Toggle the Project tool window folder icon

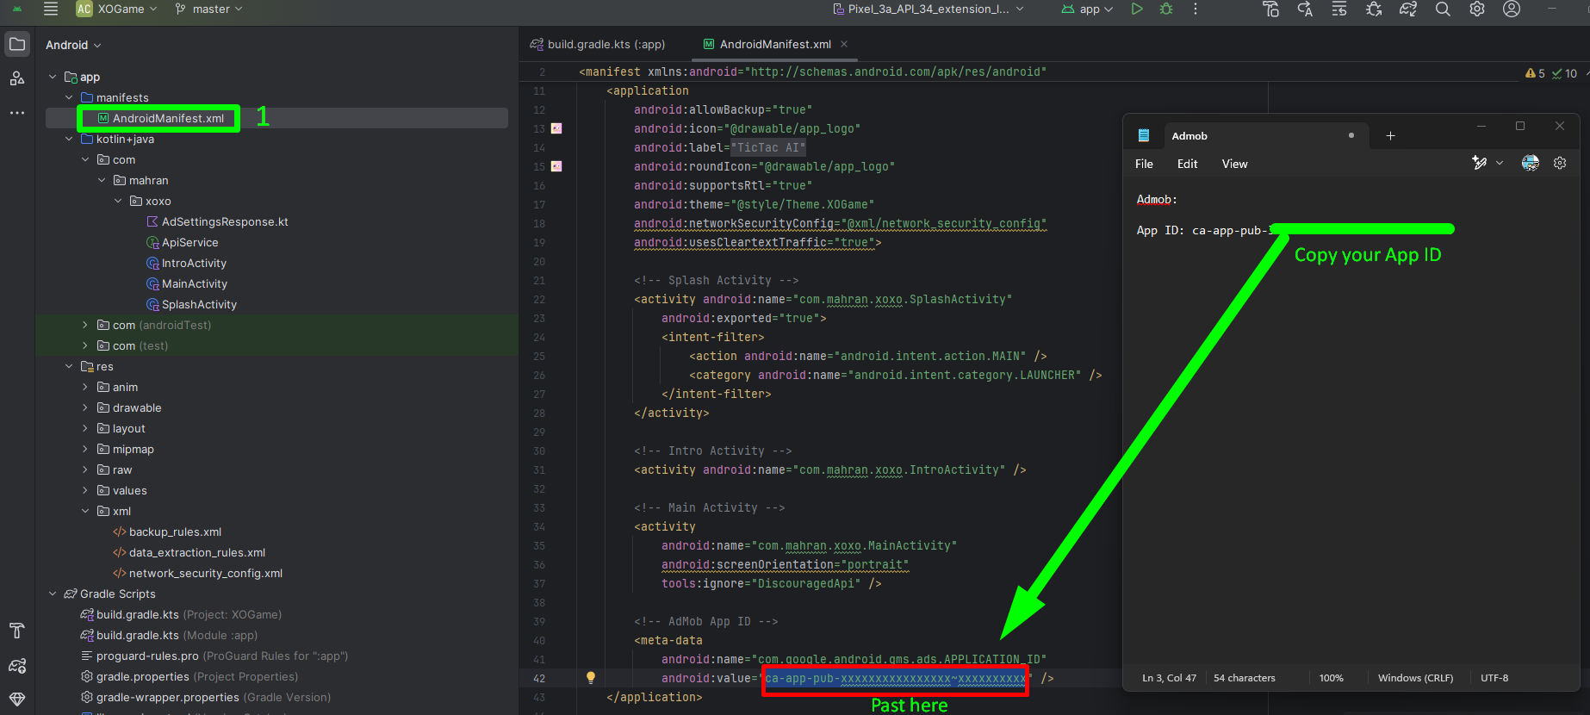[17, 44]
